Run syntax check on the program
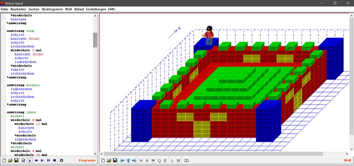 pos(23,160)
